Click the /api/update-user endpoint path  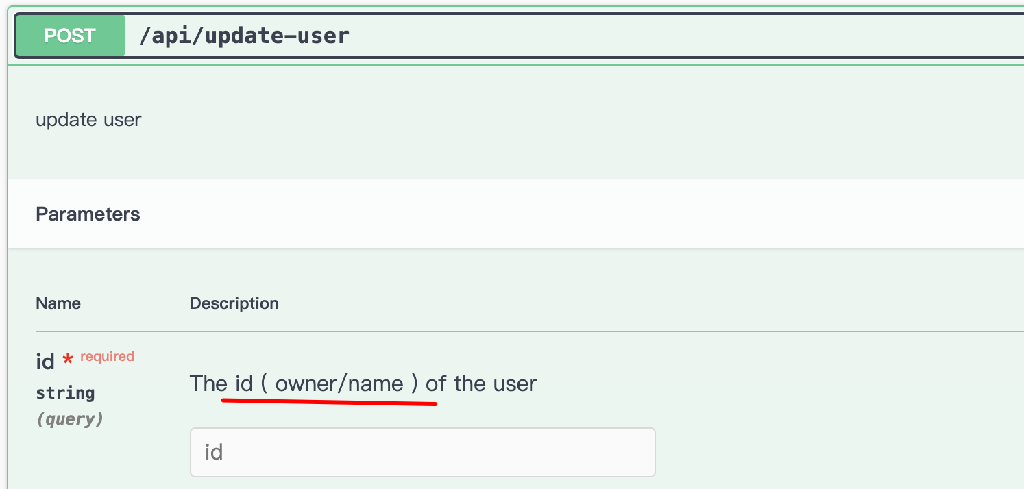coord(244,36)
